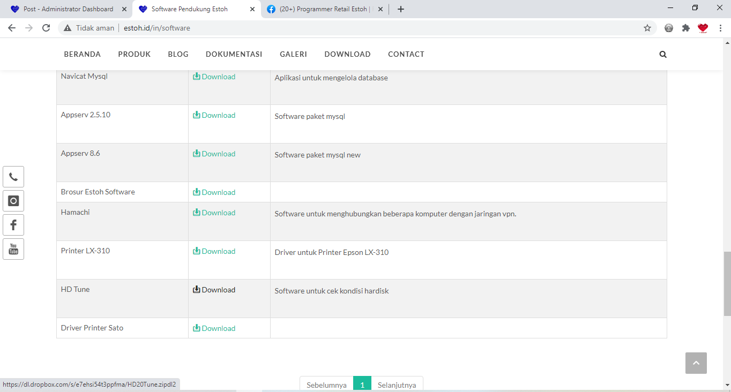Go to Selanjutnya pagination page
Image resolution: width=731 pixels, height=392 pixels.
coord(397,385)
